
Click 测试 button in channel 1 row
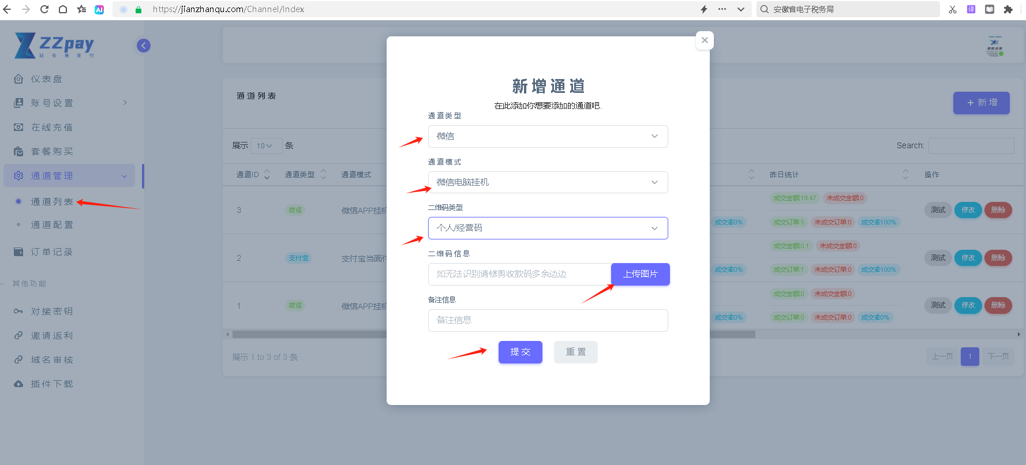pyautogui.click(x=938, y=305)
